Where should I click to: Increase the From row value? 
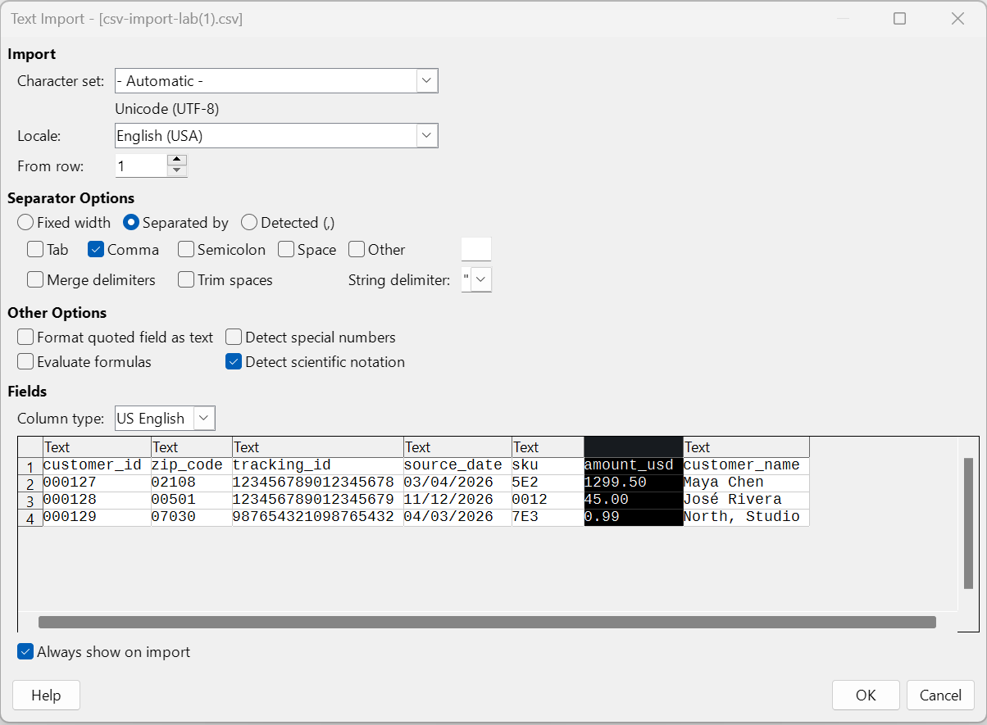click(177, 160)
